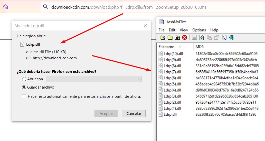The height and width of the screenshot is (141, 265).
Task: Click the search magnifier in the address bar
Action: pyautogui.click(x=45, y=7)
